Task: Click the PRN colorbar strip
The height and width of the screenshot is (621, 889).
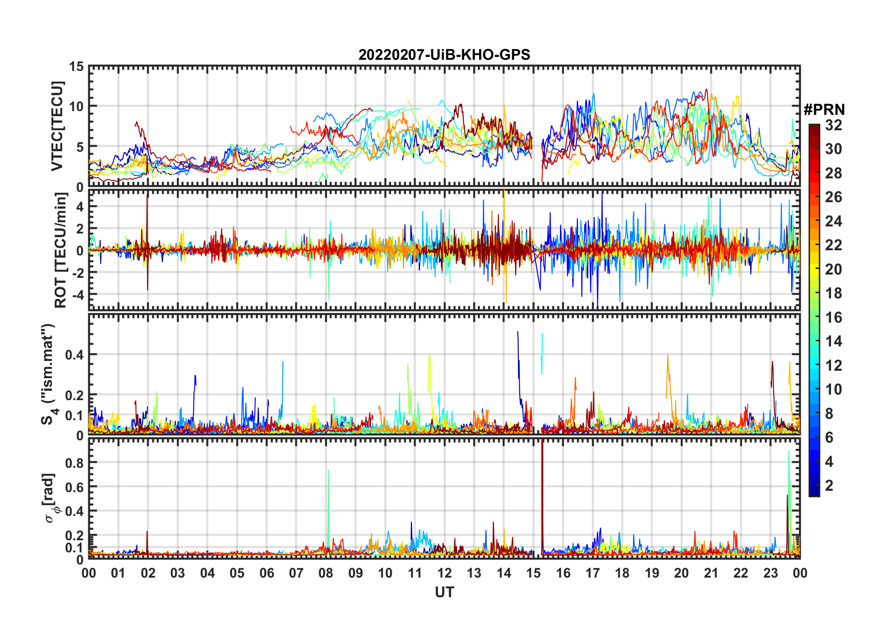Action: click(814, 310)
